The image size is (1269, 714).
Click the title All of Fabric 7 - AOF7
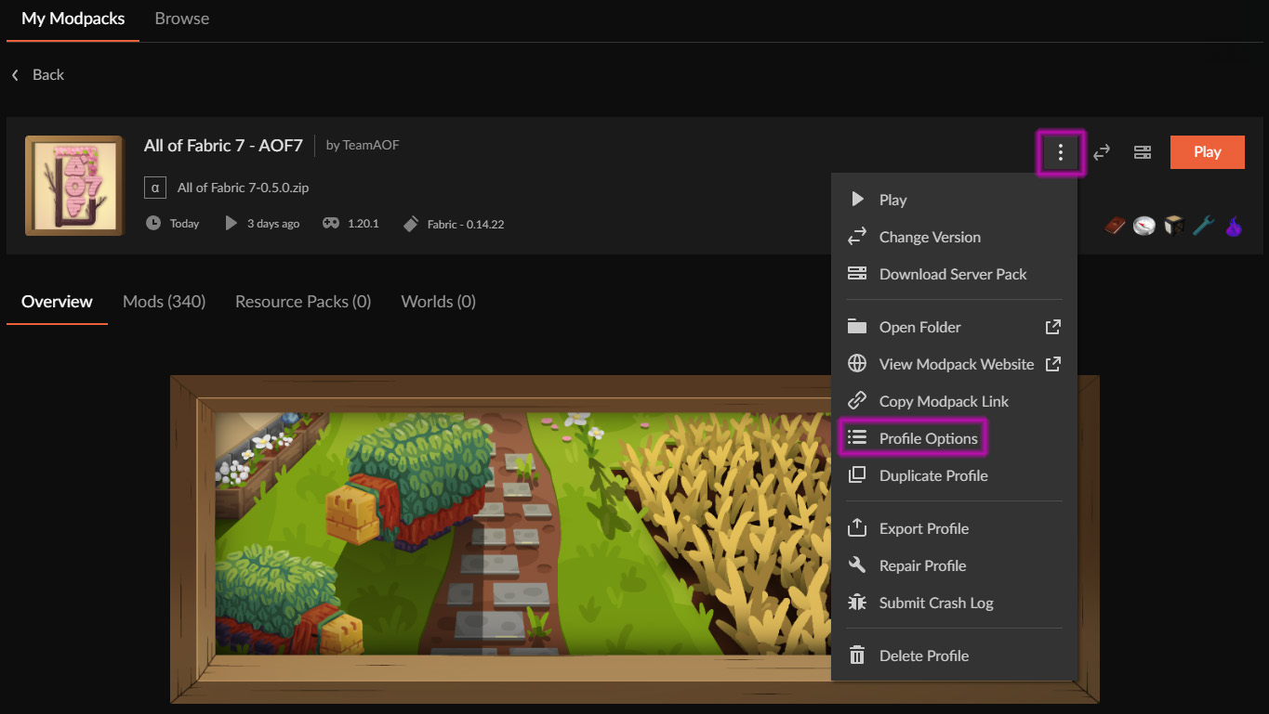point(224,145)
